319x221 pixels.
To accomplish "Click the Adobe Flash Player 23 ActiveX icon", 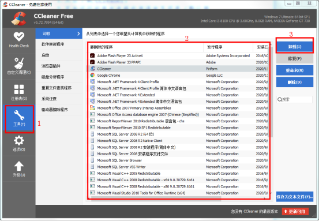I will (92, 55).
